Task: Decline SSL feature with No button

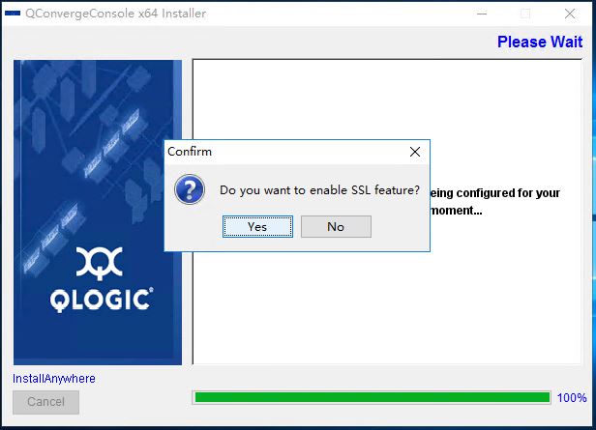Action: 336,226
